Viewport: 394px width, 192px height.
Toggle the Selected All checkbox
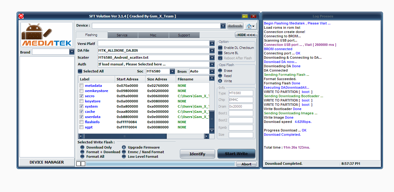[x=80, y=71]
